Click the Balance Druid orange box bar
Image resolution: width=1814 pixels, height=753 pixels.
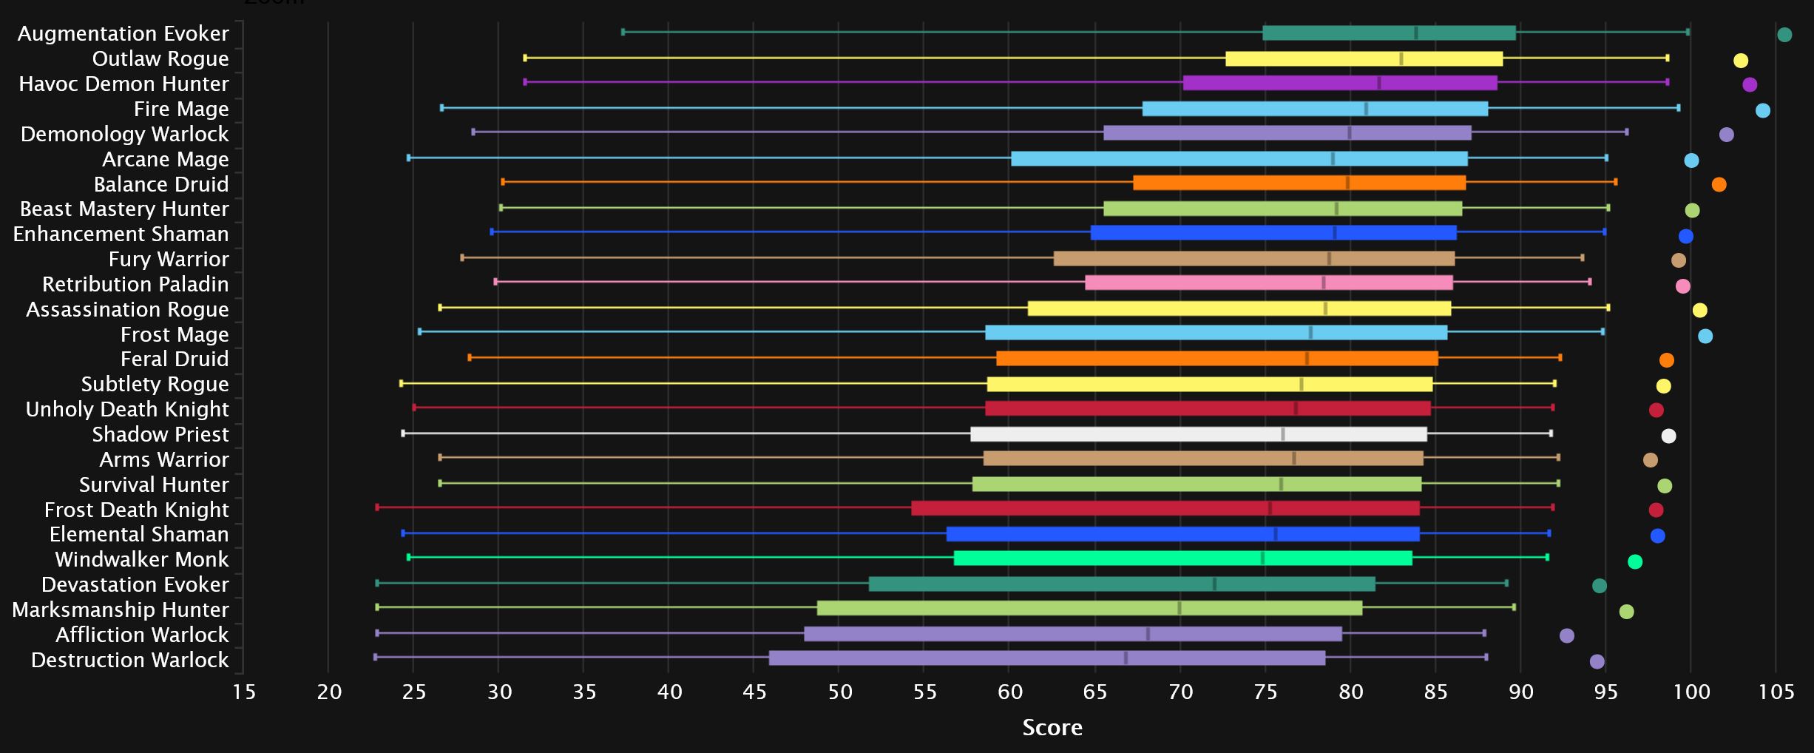[x=1299, y=183]
